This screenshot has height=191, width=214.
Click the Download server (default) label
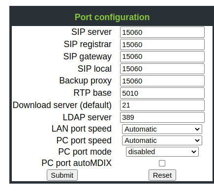coord(62,105)
